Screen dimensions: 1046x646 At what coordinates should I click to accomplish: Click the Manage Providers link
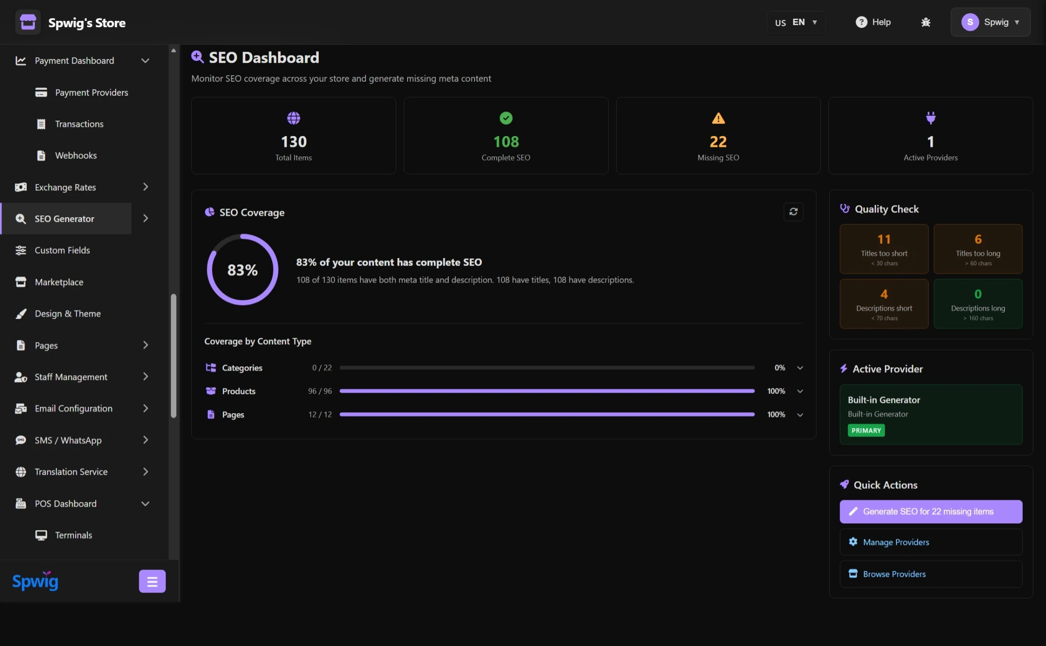point(931,542)
